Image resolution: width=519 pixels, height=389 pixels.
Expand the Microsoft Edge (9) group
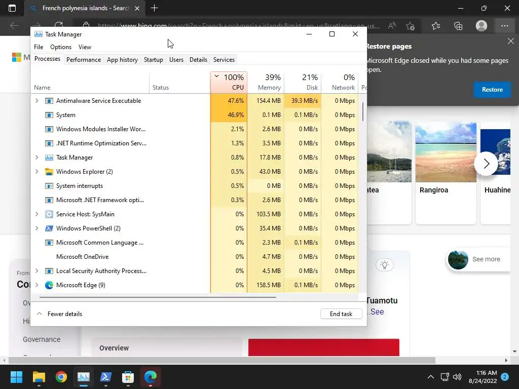36,285
